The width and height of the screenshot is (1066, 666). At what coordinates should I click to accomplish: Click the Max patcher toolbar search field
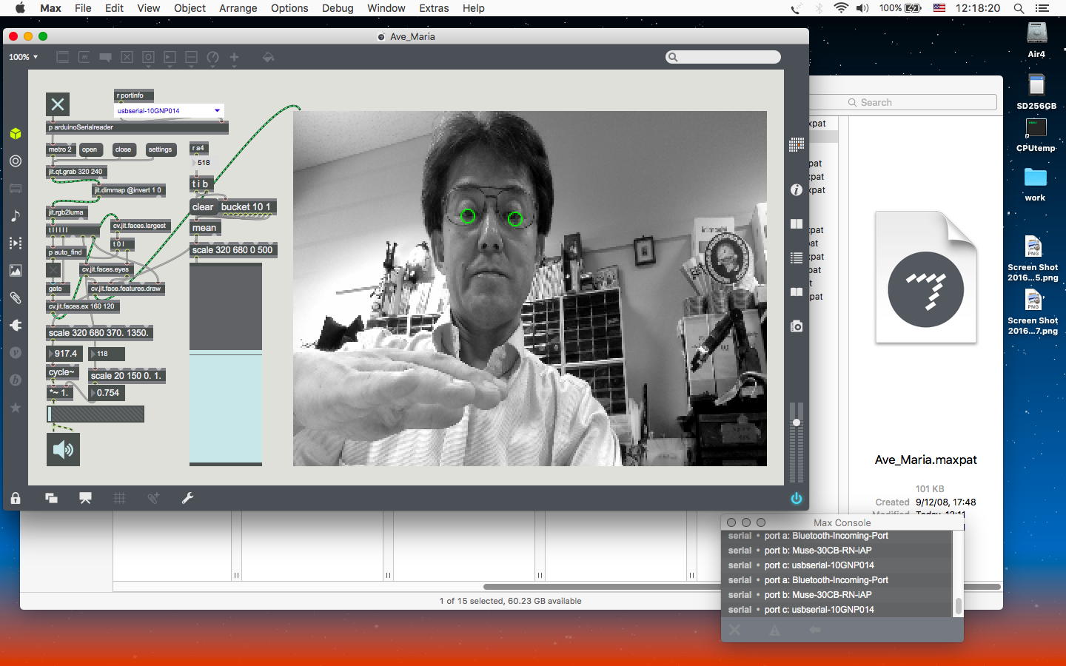(x=723, y=57)
